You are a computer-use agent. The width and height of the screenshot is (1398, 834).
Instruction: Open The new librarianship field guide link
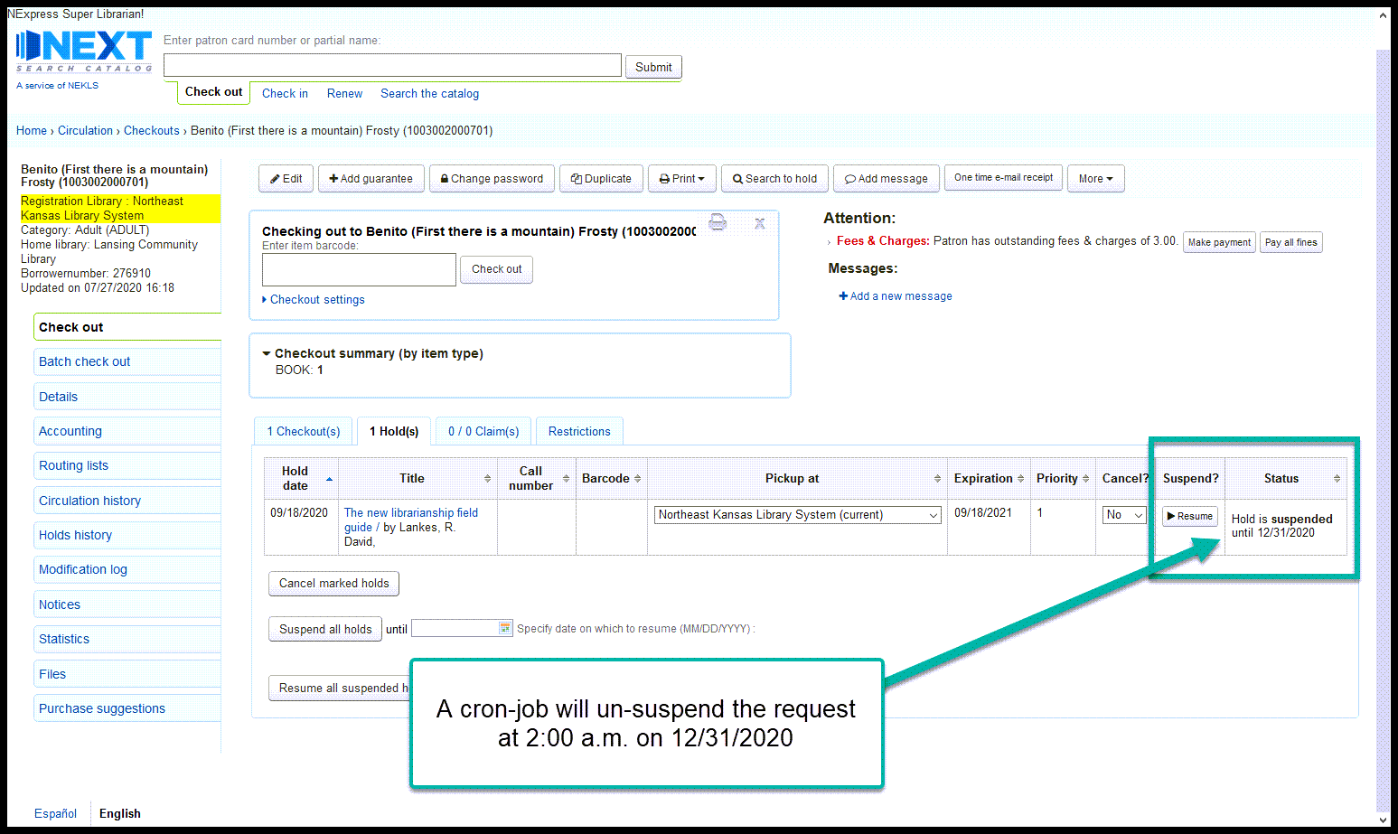(411, 520)
